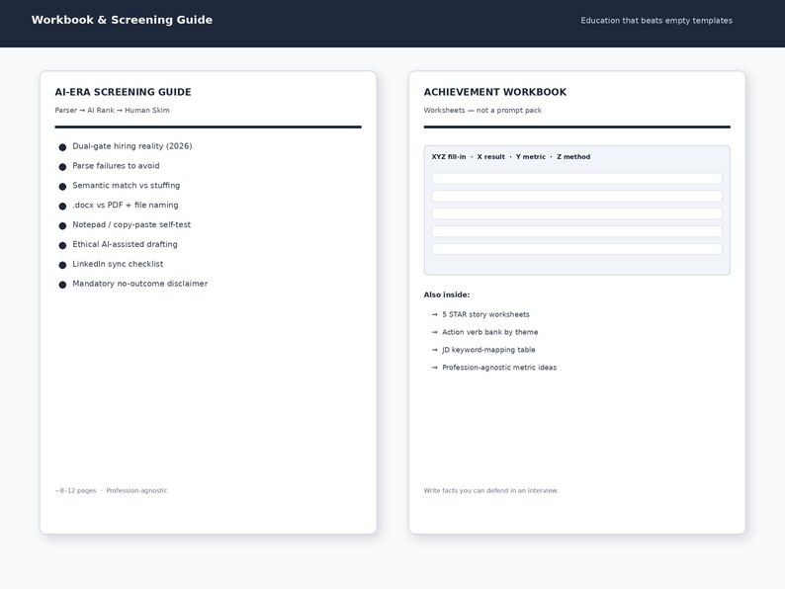Click '.docx vs PDF + file naming' item
The width and height of the screenshot is (785, 589).
point(126,206)
